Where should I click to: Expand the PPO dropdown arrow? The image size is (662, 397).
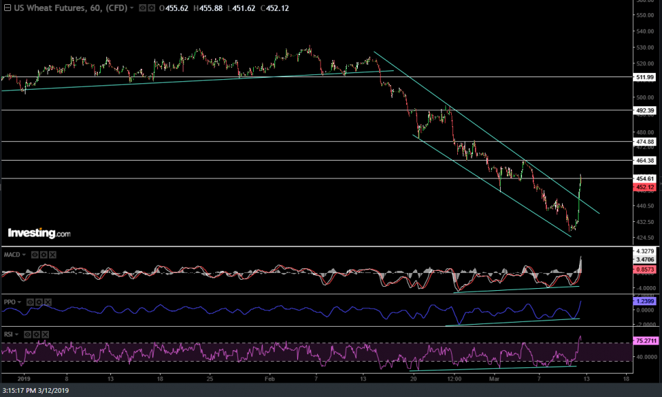coord(20,302)
